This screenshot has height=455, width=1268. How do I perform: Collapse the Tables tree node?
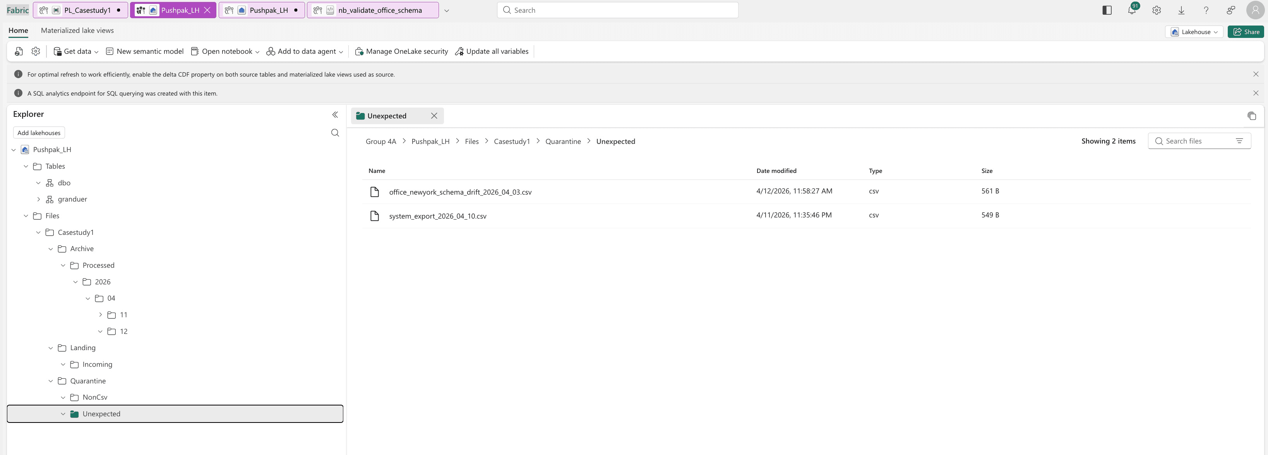[x=26, y=166]
